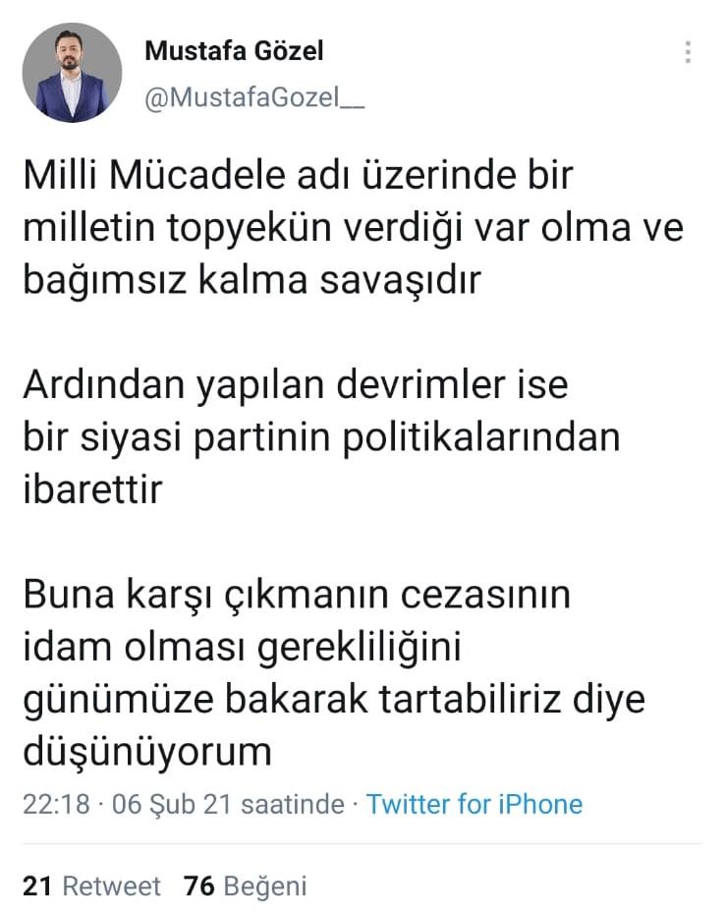This screenshot has height=917, width=725.
Task: Open the Mustafa Gözel display name
Action: (234, 50)
